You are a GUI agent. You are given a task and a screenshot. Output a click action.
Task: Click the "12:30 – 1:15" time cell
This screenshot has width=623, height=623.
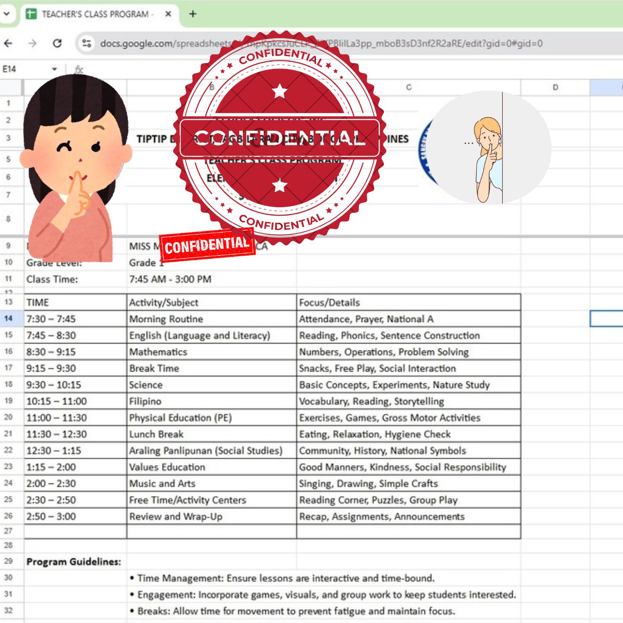tap(75, 450)
